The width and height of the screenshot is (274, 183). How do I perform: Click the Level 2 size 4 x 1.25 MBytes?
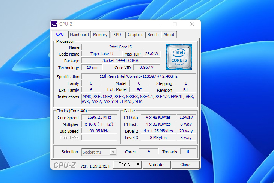(158, 131)
